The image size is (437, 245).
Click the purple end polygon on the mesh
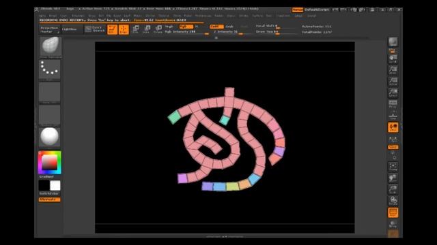click(x=182, y=178)
